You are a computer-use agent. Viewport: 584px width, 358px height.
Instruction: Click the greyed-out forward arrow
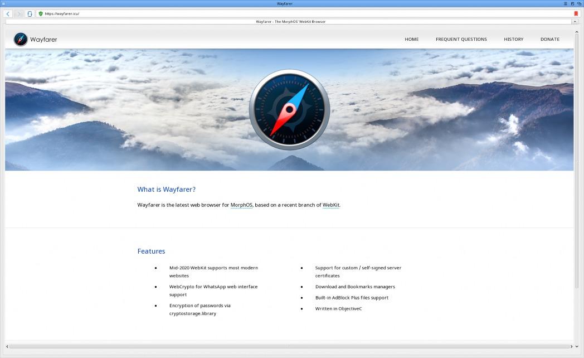pos(18,14)
